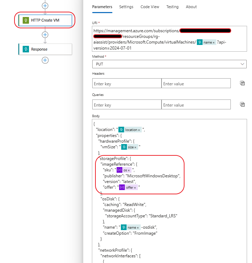Click version=2024-07-01 text in URI
252x263 pixels.
click(x=112, y=48)
